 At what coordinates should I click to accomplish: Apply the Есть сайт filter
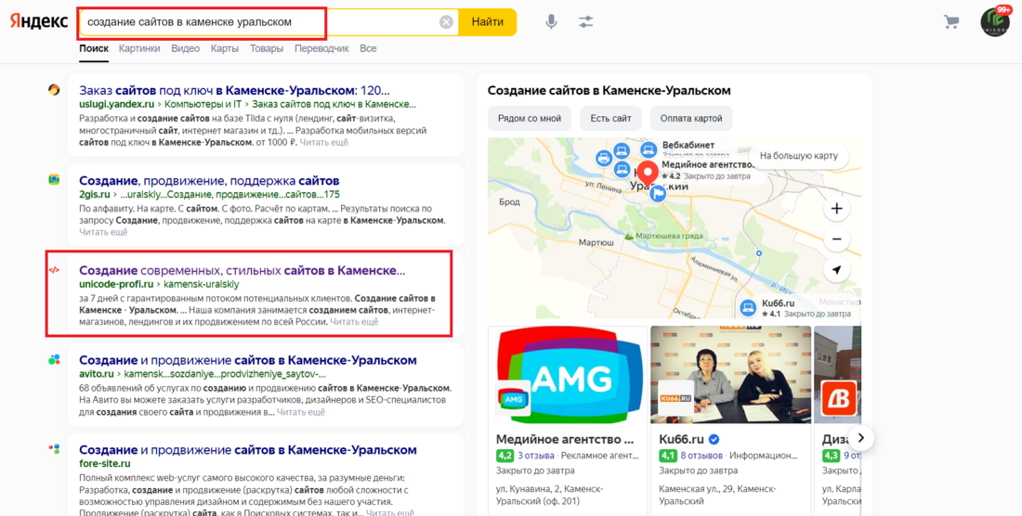tap(610, 119)
